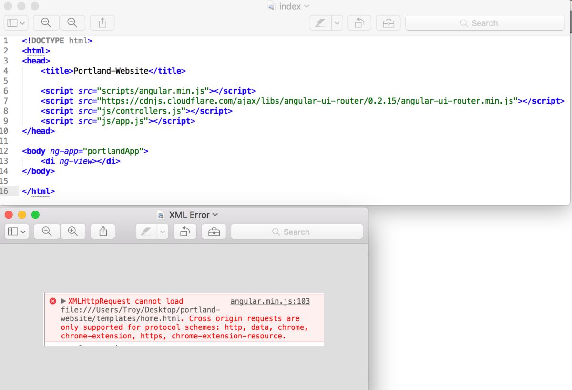Show markup toolbar in index window
Image resolution: width=572 pixels, height=390 pixels.
[x=388, y=23]
